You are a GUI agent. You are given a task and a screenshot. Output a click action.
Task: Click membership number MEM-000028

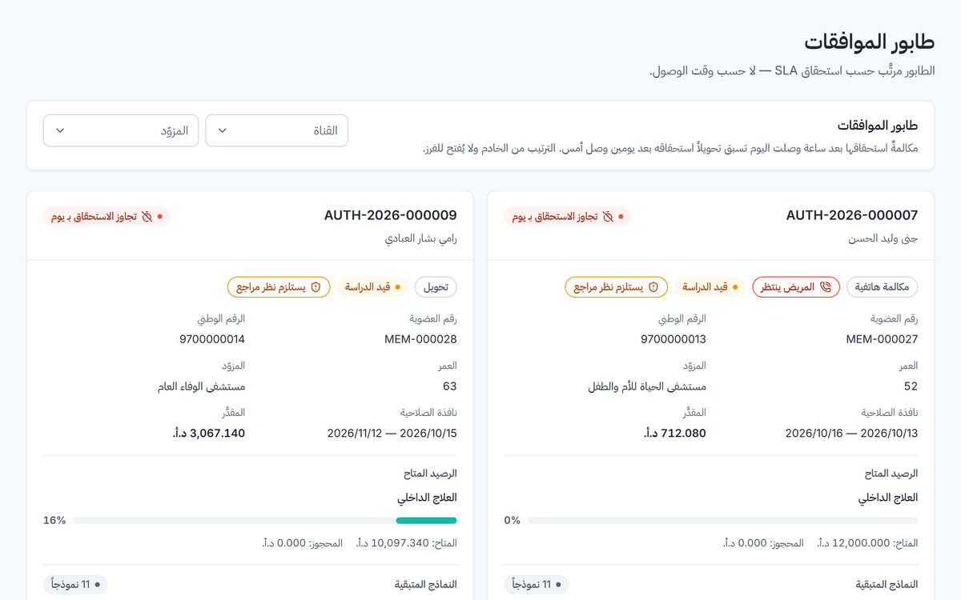(x=421, y=339)
